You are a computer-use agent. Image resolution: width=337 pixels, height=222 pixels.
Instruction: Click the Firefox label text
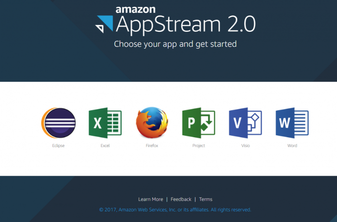click(x=152, y=145)
